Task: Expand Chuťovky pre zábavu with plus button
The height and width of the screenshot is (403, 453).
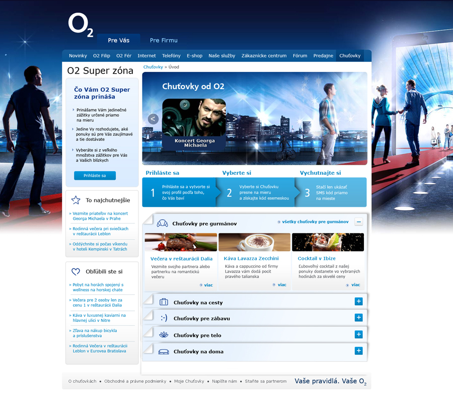Action: coord(358,317)
